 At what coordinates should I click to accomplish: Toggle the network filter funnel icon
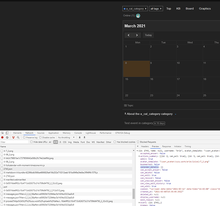pos(14,138)
